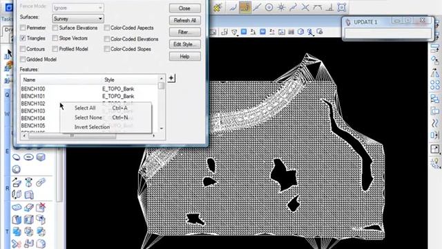Image resolution: width=442 pixels, height=249 pixels.
Task: Select the Origin snap starburst icon
Action: 281,8
